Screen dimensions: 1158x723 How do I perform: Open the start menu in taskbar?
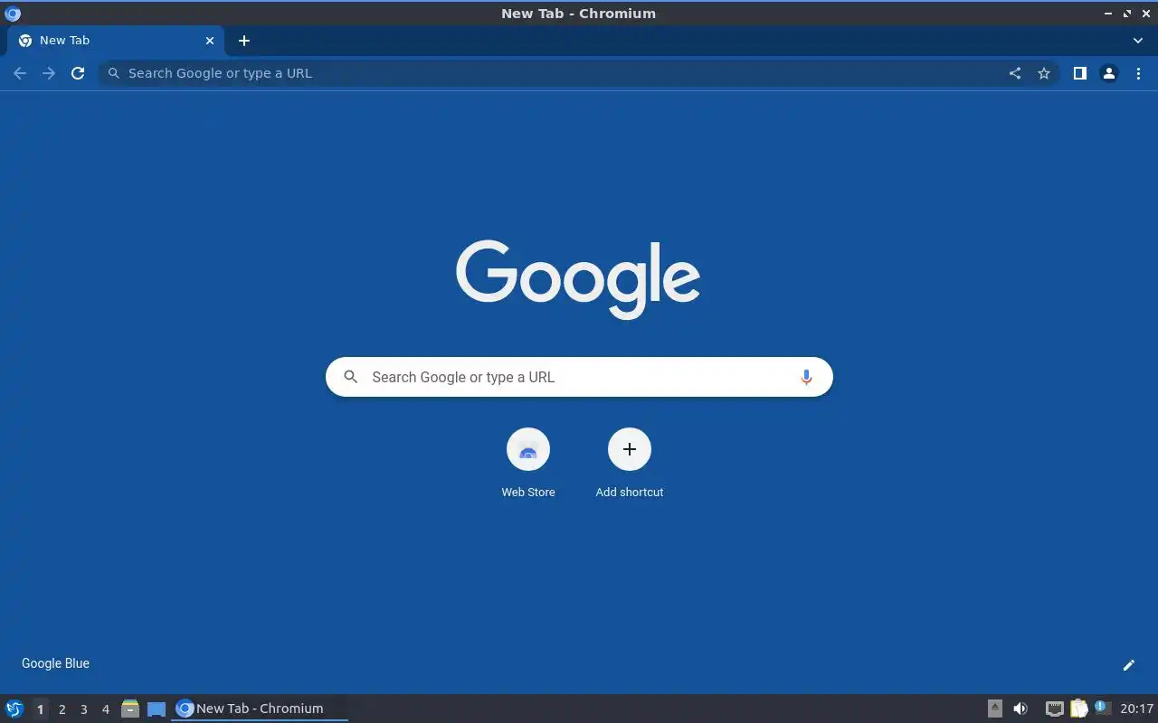[14, 709]
